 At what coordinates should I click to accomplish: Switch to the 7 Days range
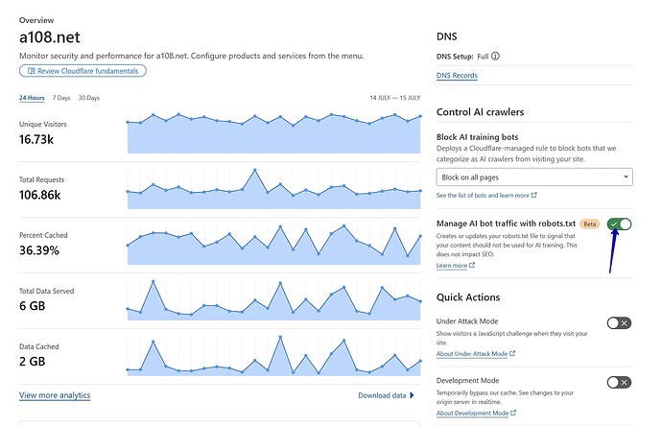click(61, 98)
